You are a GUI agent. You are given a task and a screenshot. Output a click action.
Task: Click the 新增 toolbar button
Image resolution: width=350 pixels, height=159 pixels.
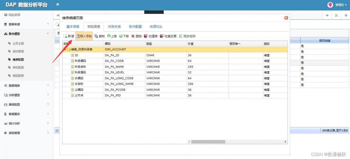69,36
